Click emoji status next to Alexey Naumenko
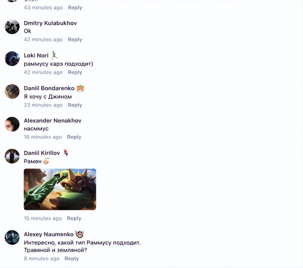Image resolution: width=303 pixels, height=268 pixels. (x=79, y=234)
